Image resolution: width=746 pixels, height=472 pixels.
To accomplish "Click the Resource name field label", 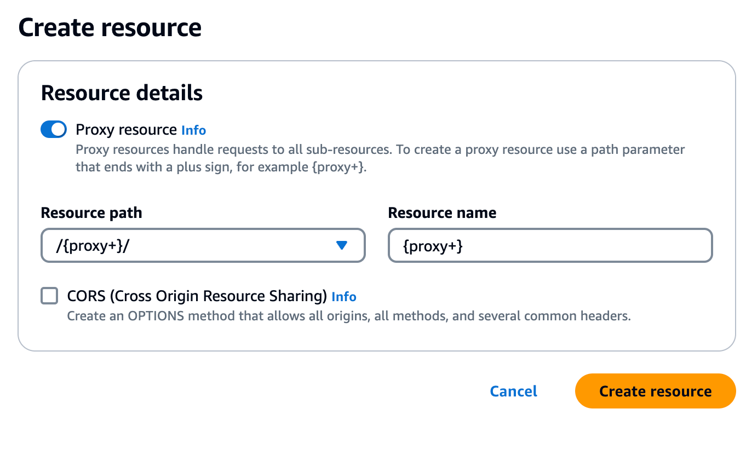I will pos(442,213).
